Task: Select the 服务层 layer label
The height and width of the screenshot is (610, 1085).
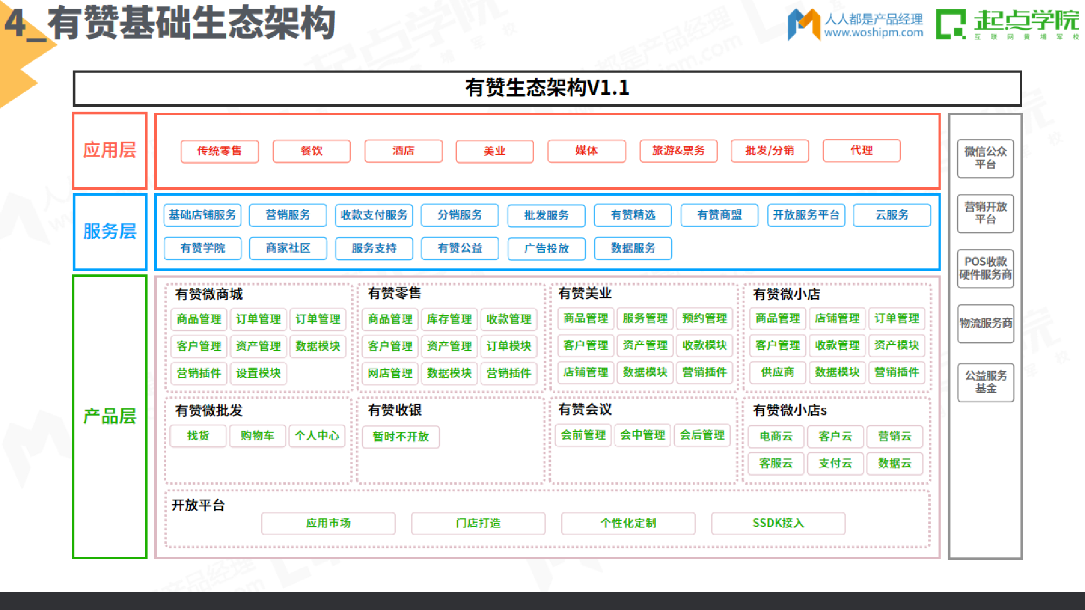Action: (x=110, y=231)
